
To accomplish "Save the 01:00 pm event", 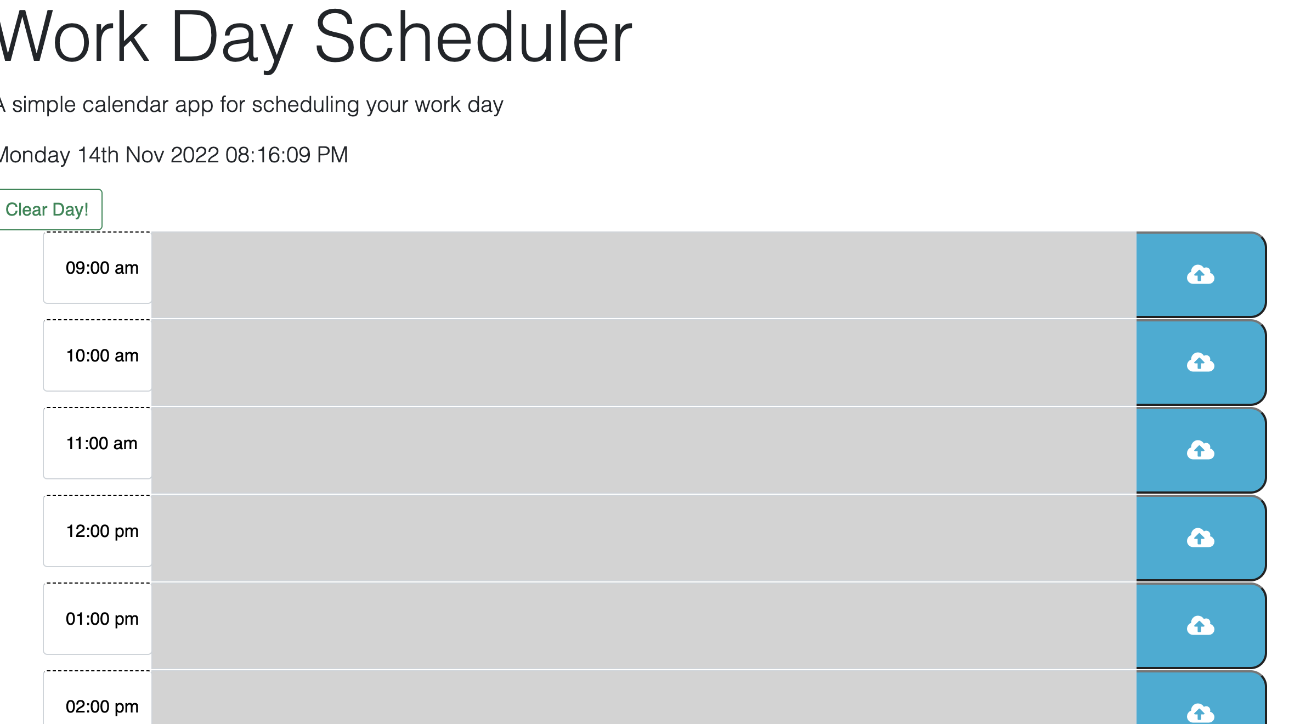I will click(1200, 625).
